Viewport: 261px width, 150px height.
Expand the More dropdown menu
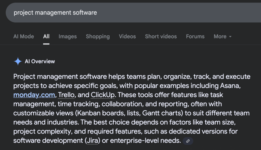pos(223,36)
